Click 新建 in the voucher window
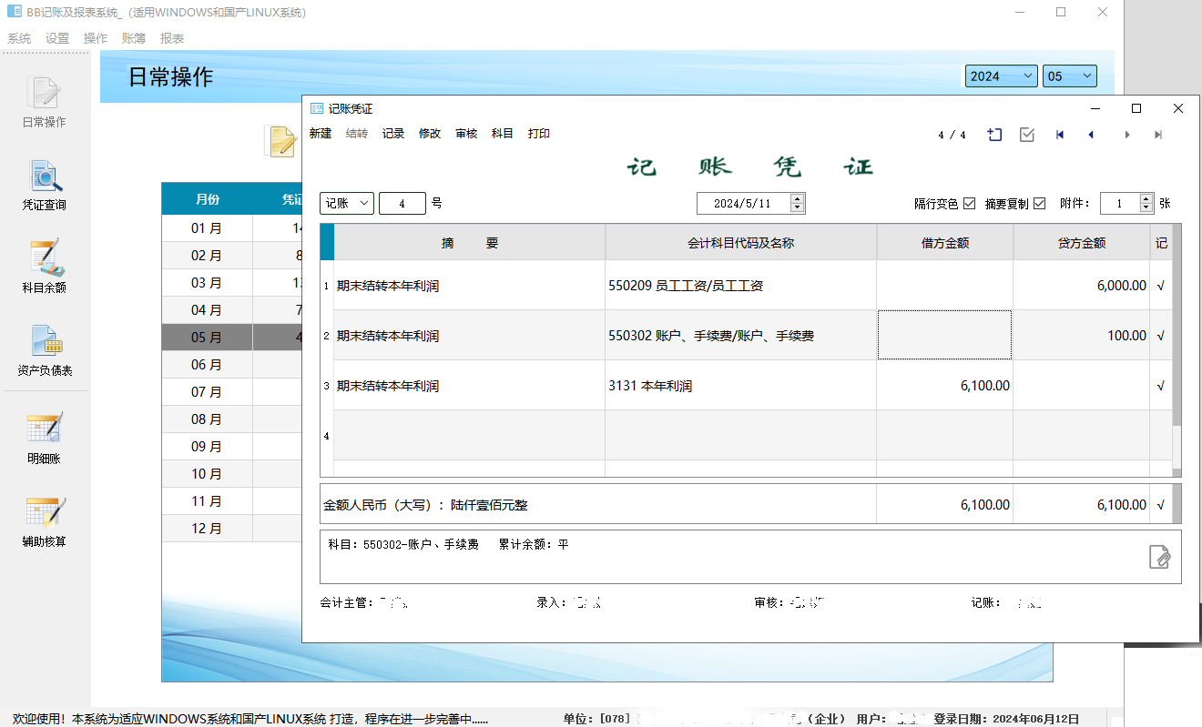The image size is (1202, 727). pyautogui.click(x=321, y=134)
